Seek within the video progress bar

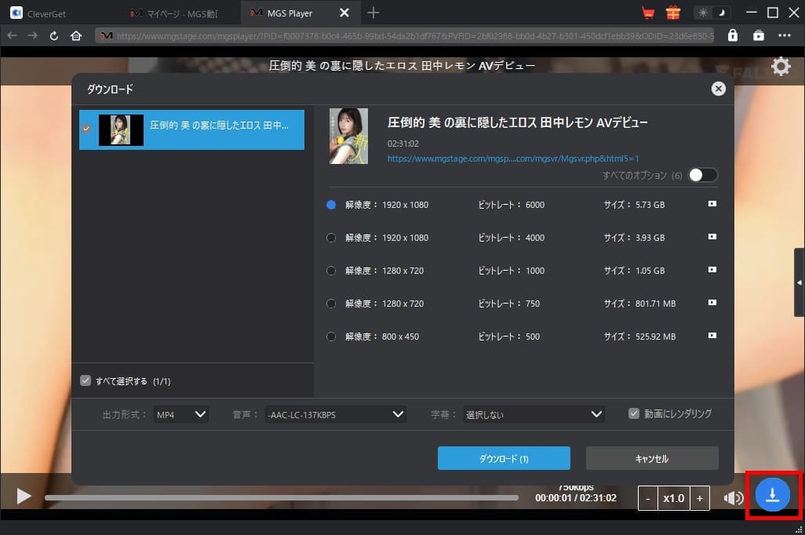pyautogui.click(x=282, y=497)
